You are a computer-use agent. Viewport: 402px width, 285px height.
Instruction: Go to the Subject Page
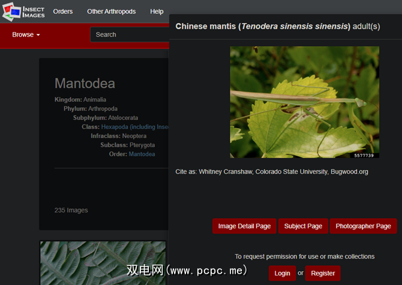coord(303,226)
